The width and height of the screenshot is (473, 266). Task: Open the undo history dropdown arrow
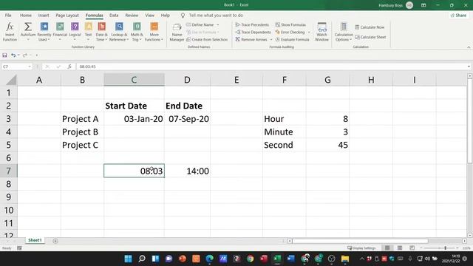(18, 55)
